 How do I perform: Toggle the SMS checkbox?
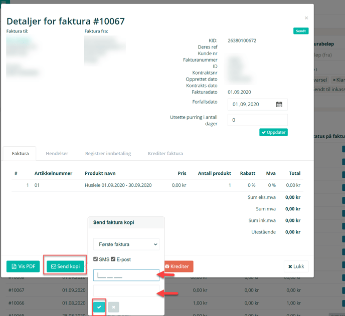tap(95, 259)
